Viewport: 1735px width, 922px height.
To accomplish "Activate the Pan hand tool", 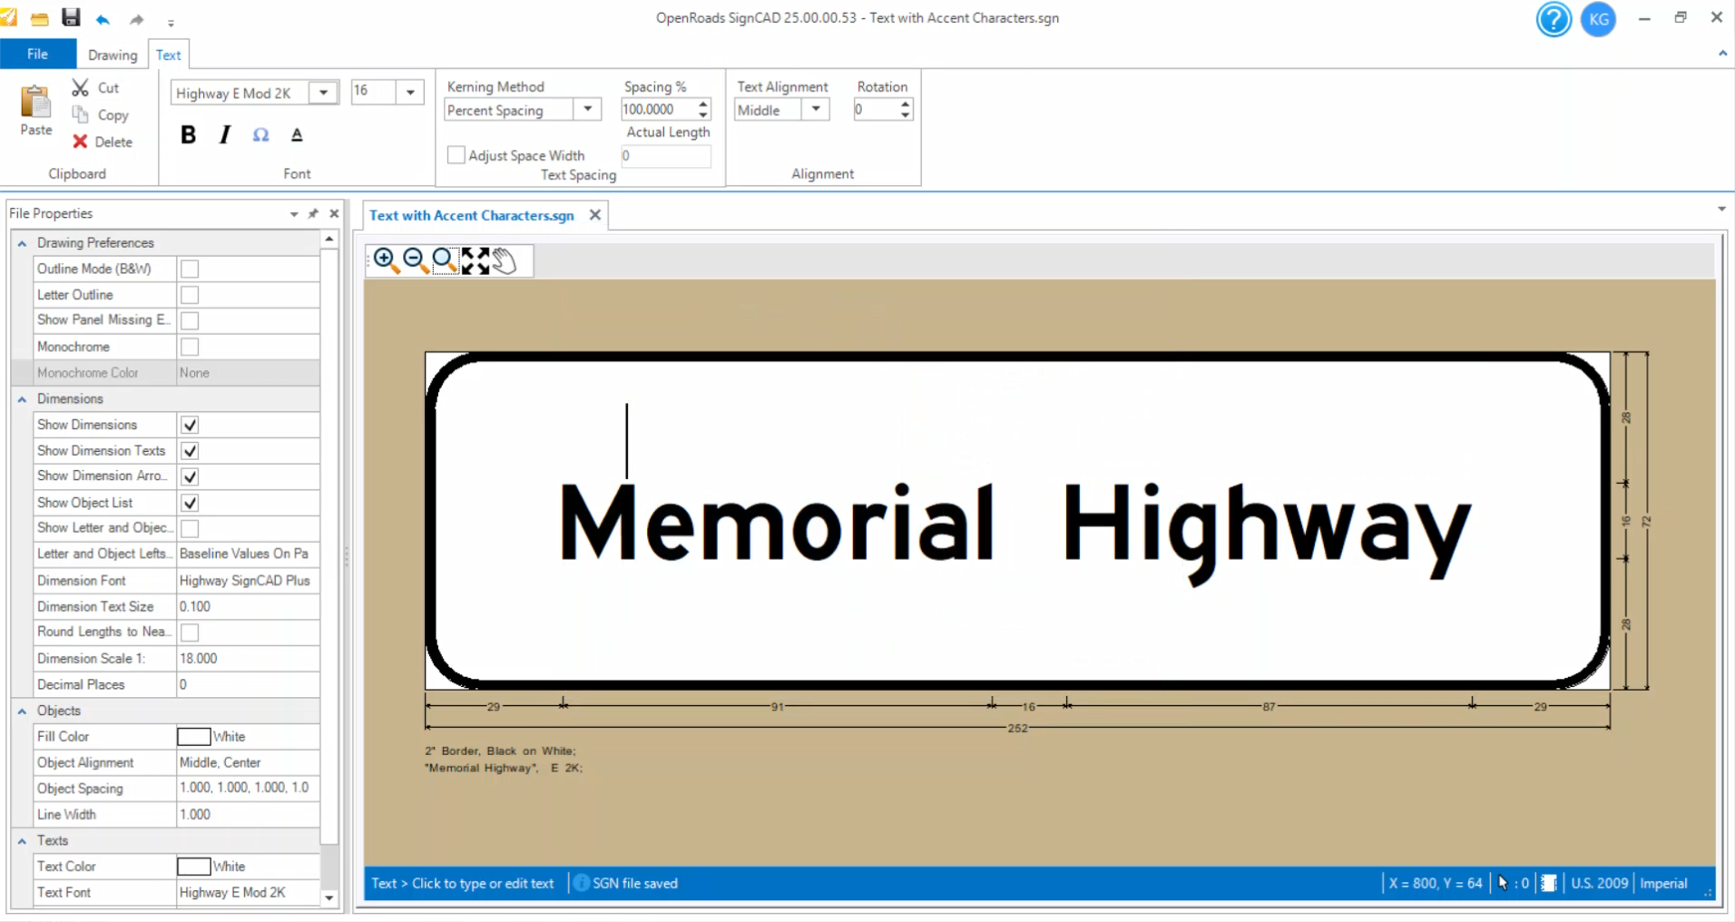I will [x=505, y=260].
